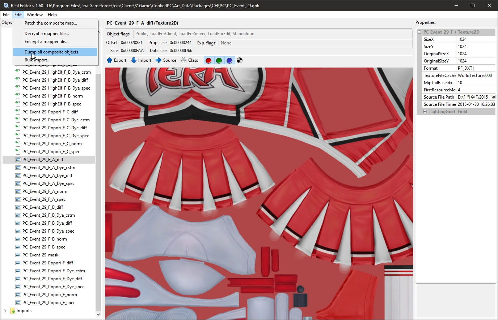Toggle the green channel button
Image resolution: width=498 pixels, height=320 pixels.
[x=219, y=60]
